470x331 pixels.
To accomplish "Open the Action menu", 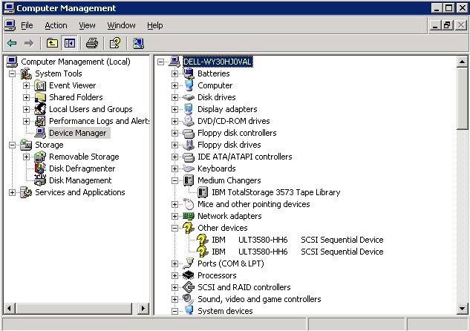I will click(x=56, y=25).
